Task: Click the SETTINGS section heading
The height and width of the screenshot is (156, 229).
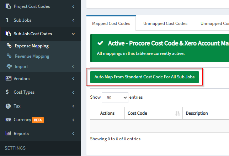Action: 15,148
